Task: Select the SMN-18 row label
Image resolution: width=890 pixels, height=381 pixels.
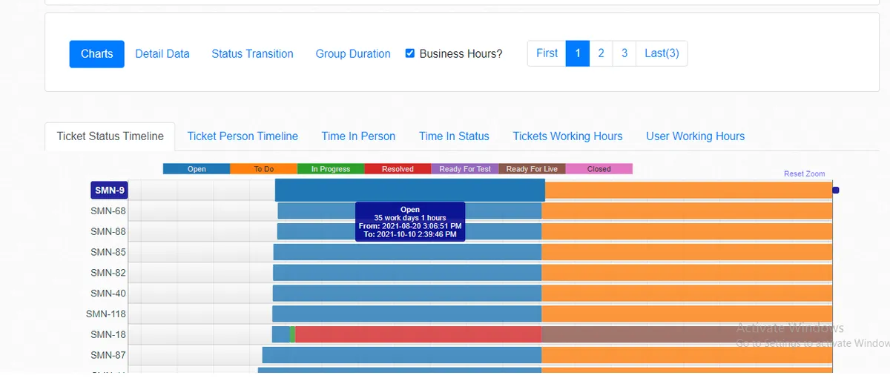Action: click(108, 335)
